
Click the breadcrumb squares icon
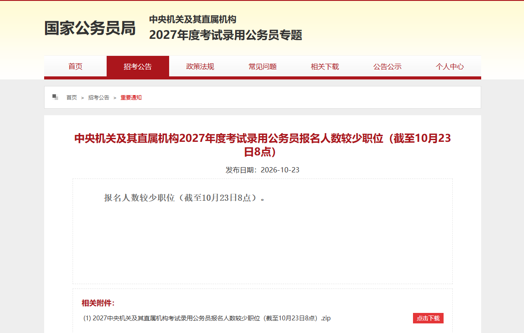(x=55, y=97)
